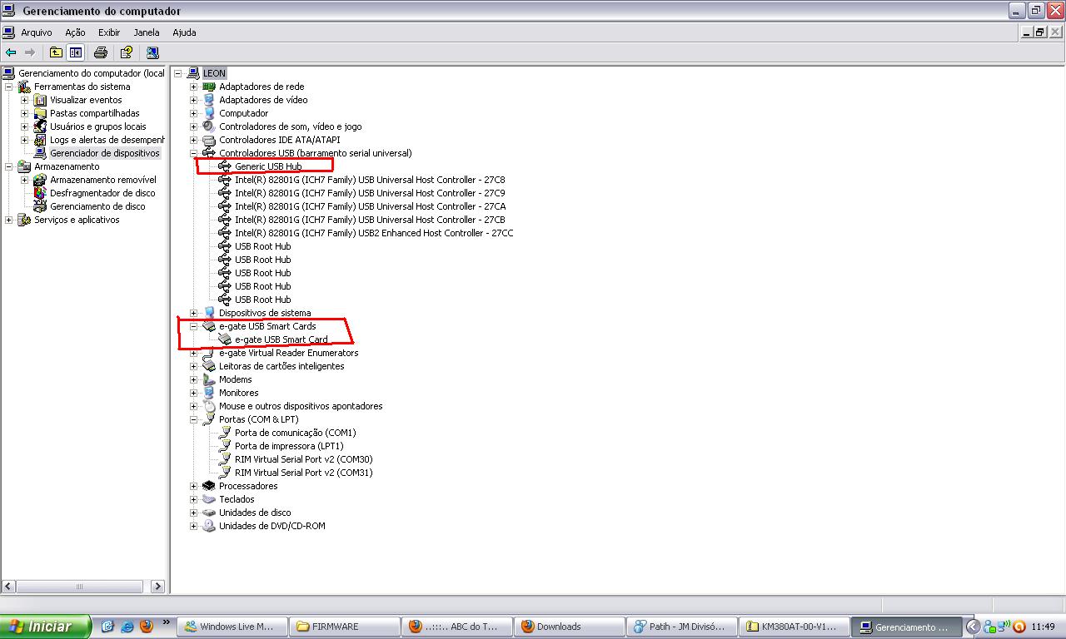Open the Exibir menu

(x=109, y=32)
